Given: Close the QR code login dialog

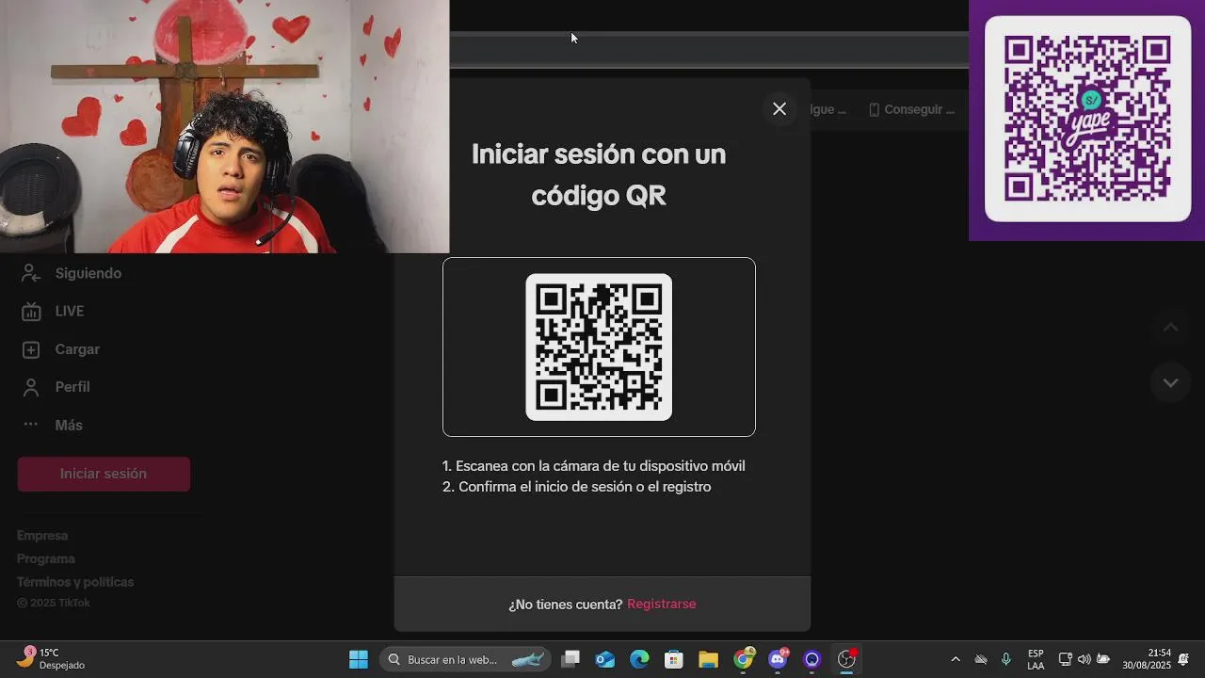Looking at the screenshot, I should point(779,109).
